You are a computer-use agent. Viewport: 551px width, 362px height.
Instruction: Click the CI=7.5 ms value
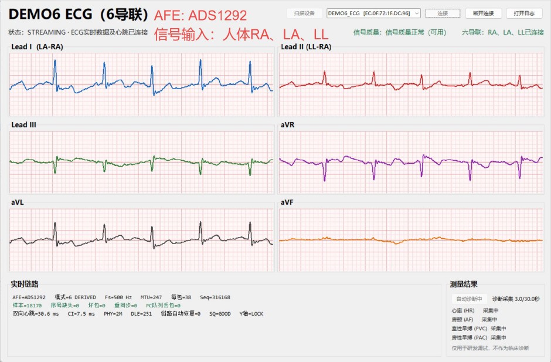81,314
